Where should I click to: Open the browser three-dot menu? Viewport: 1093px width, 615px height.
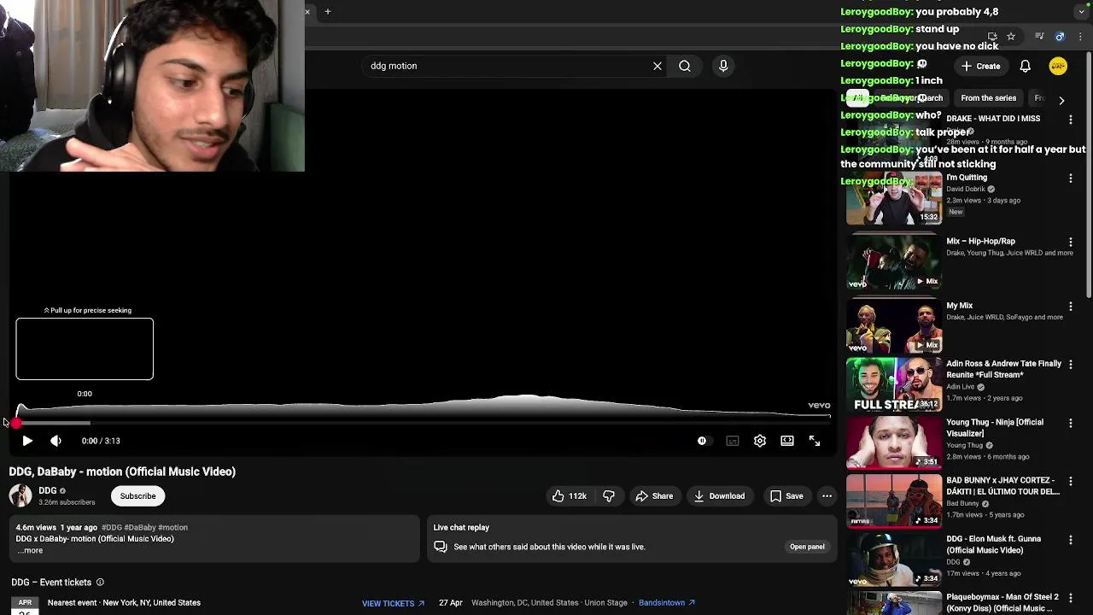coord(1080,37)
